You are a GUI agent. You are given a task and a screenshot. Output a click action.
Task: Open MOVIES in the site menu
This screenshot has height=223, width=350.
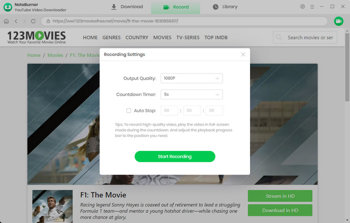(x=162, y=37)
